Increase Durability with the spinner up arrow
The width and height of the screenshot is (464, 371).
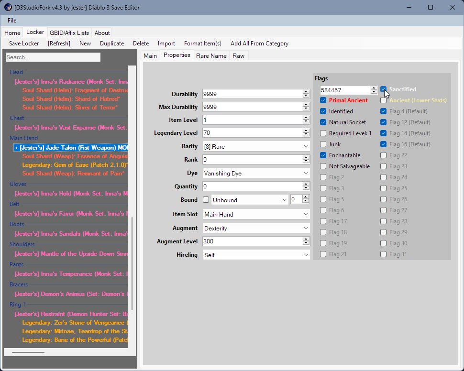(306, 92)
